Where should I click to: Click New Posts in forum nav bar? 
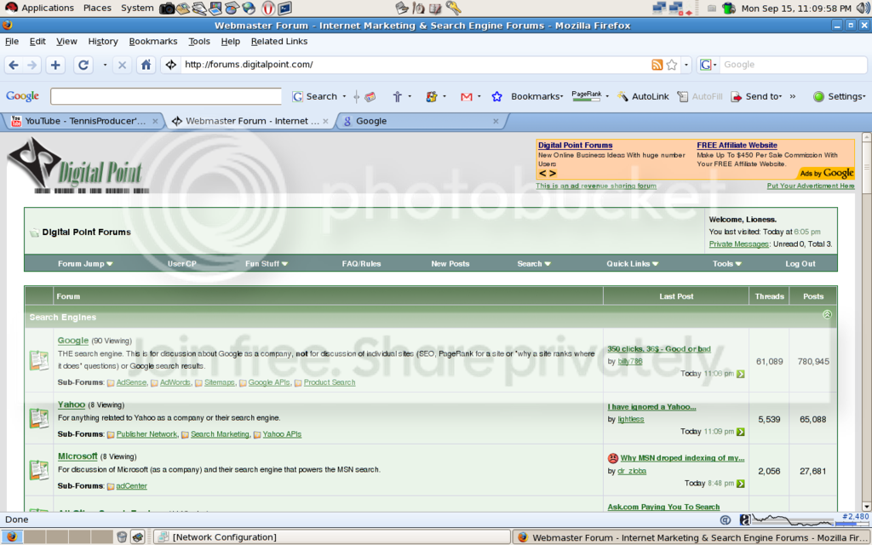[450, 264]
